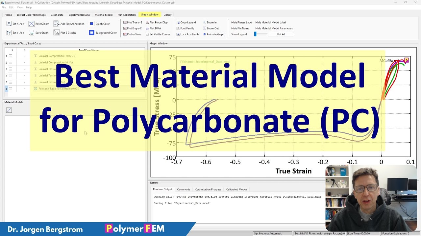Select Uniaxial Compression (-0.001/s) load case

click(x=57, y=56)
